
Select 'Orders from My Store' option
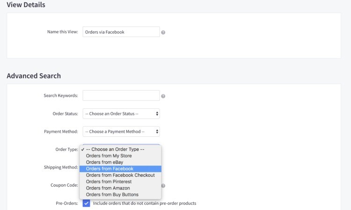point(109,156)
